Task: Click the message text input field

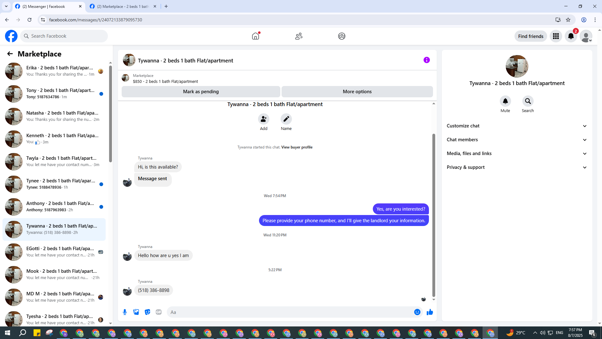Action: 290,312
